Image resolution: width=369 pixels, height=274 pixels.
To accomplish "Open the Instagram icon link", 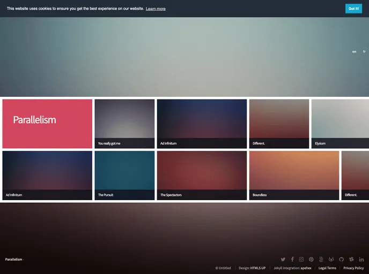I will click(301, 260).
